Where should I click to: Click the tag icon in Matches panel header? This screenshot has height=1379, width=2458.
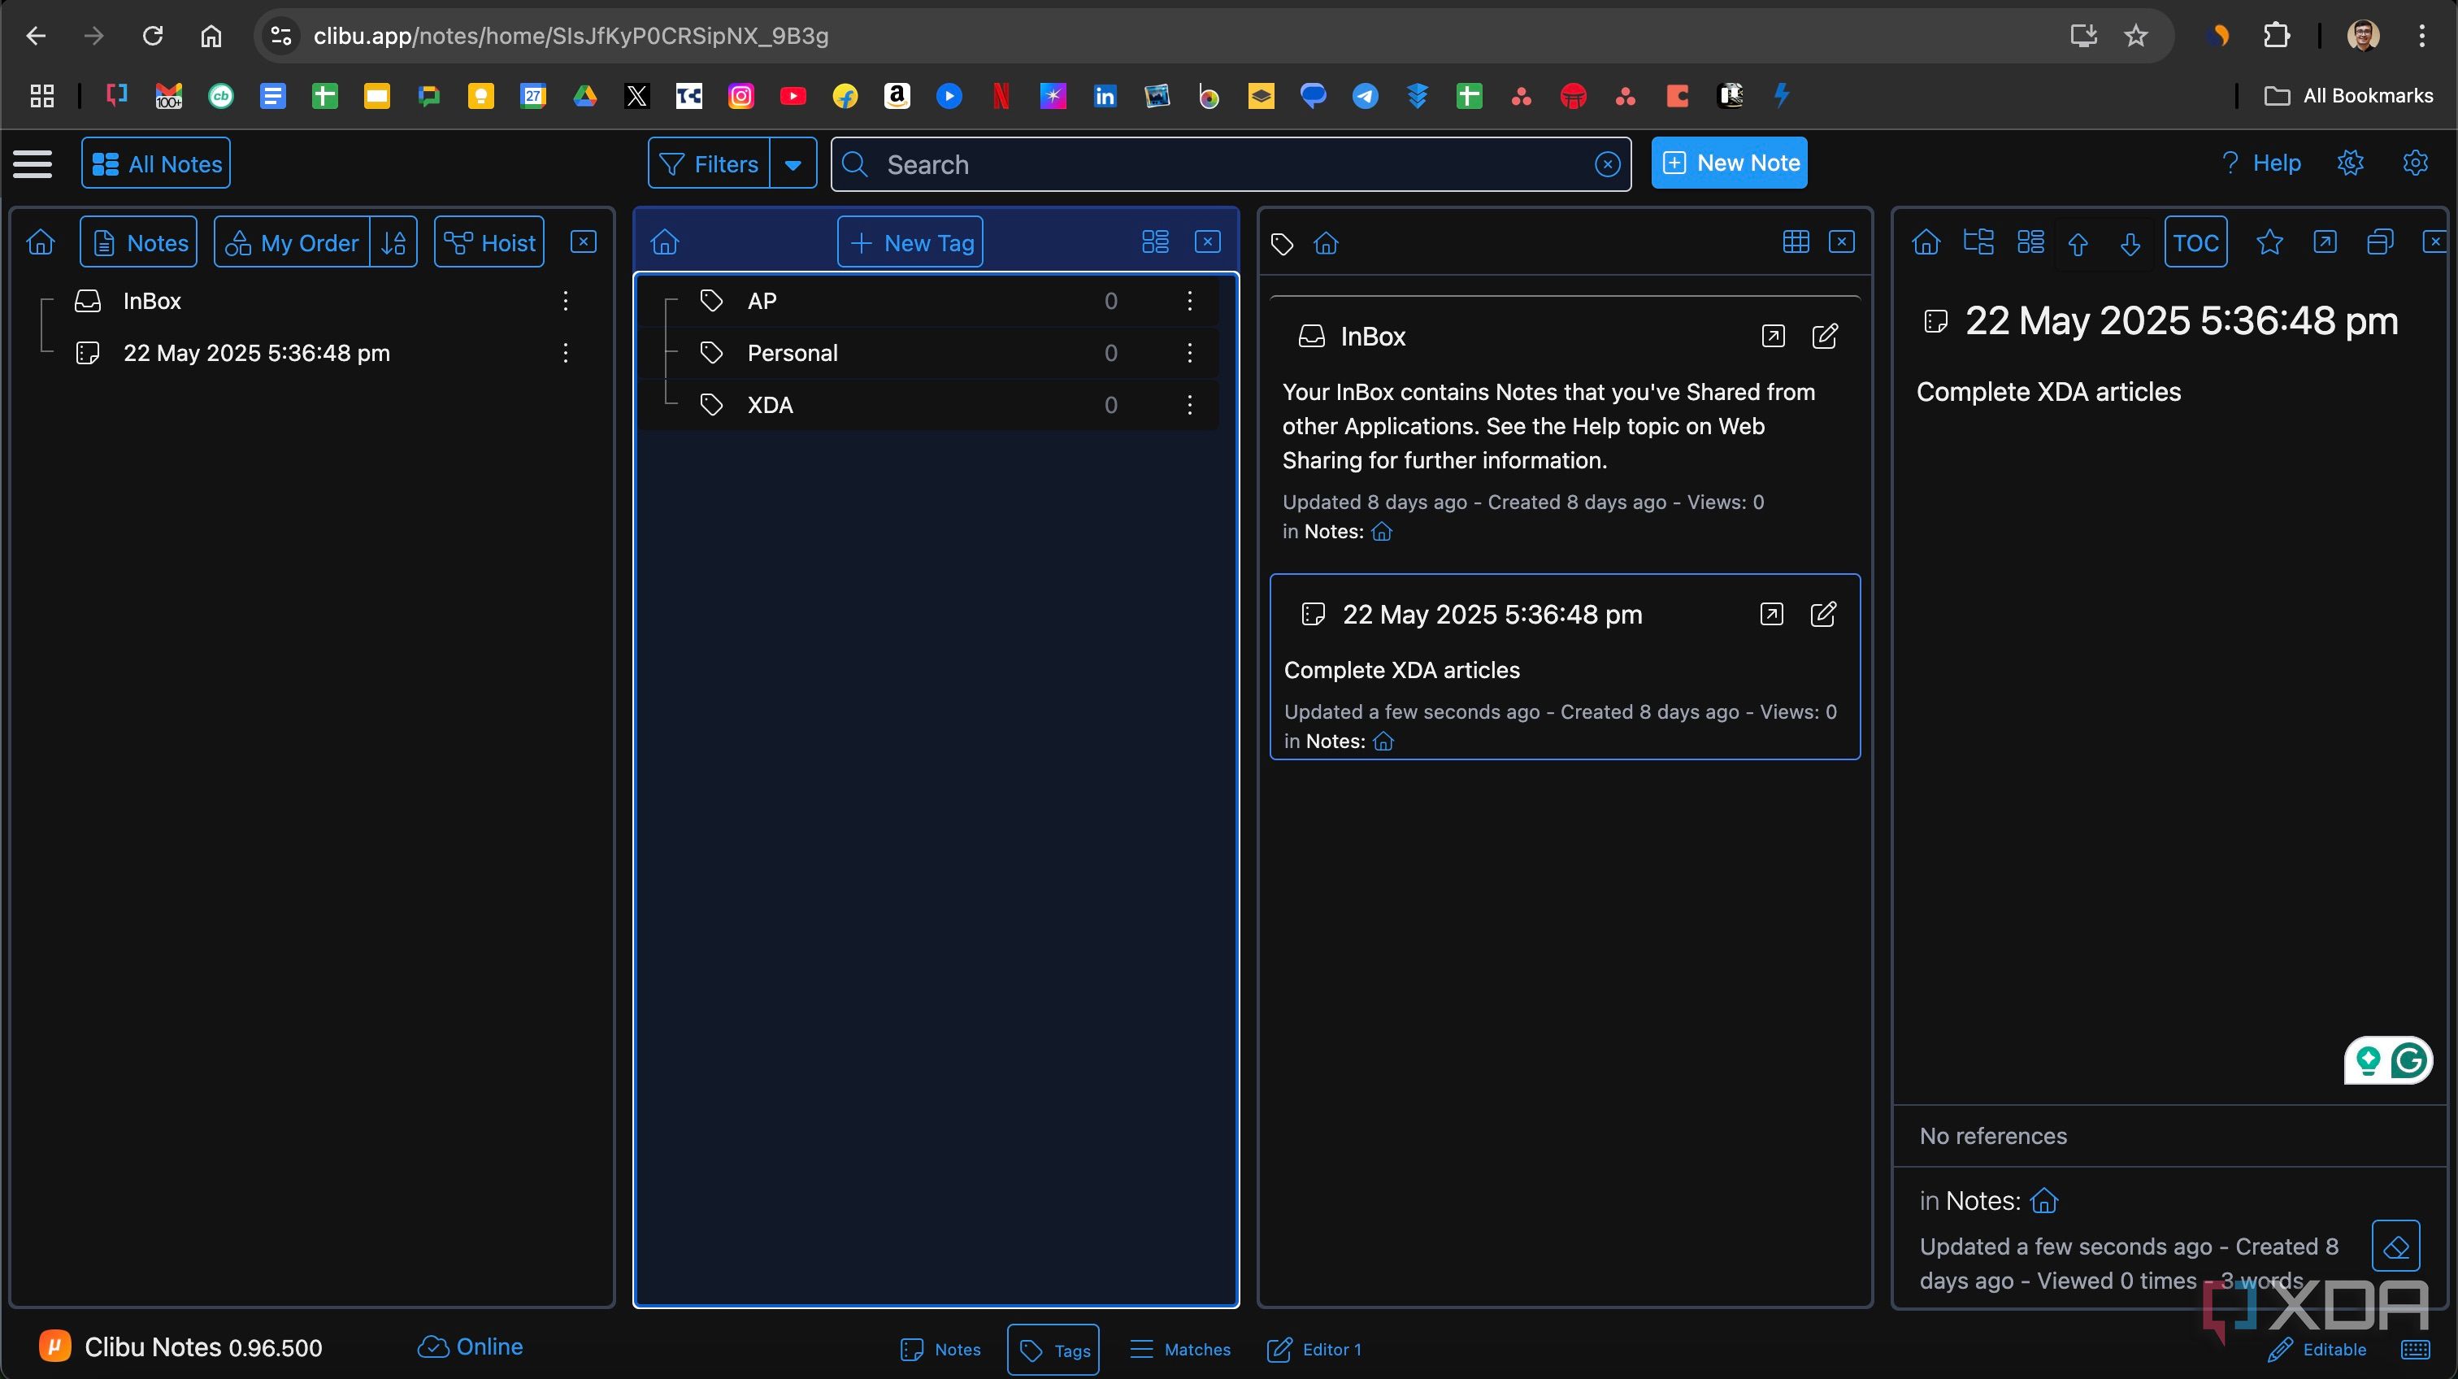[1282, 243]
